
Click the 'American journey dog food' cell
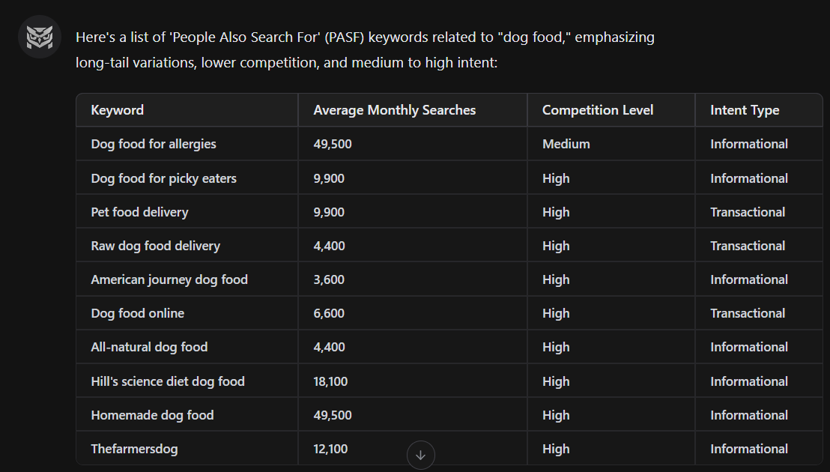click(169, 279)
